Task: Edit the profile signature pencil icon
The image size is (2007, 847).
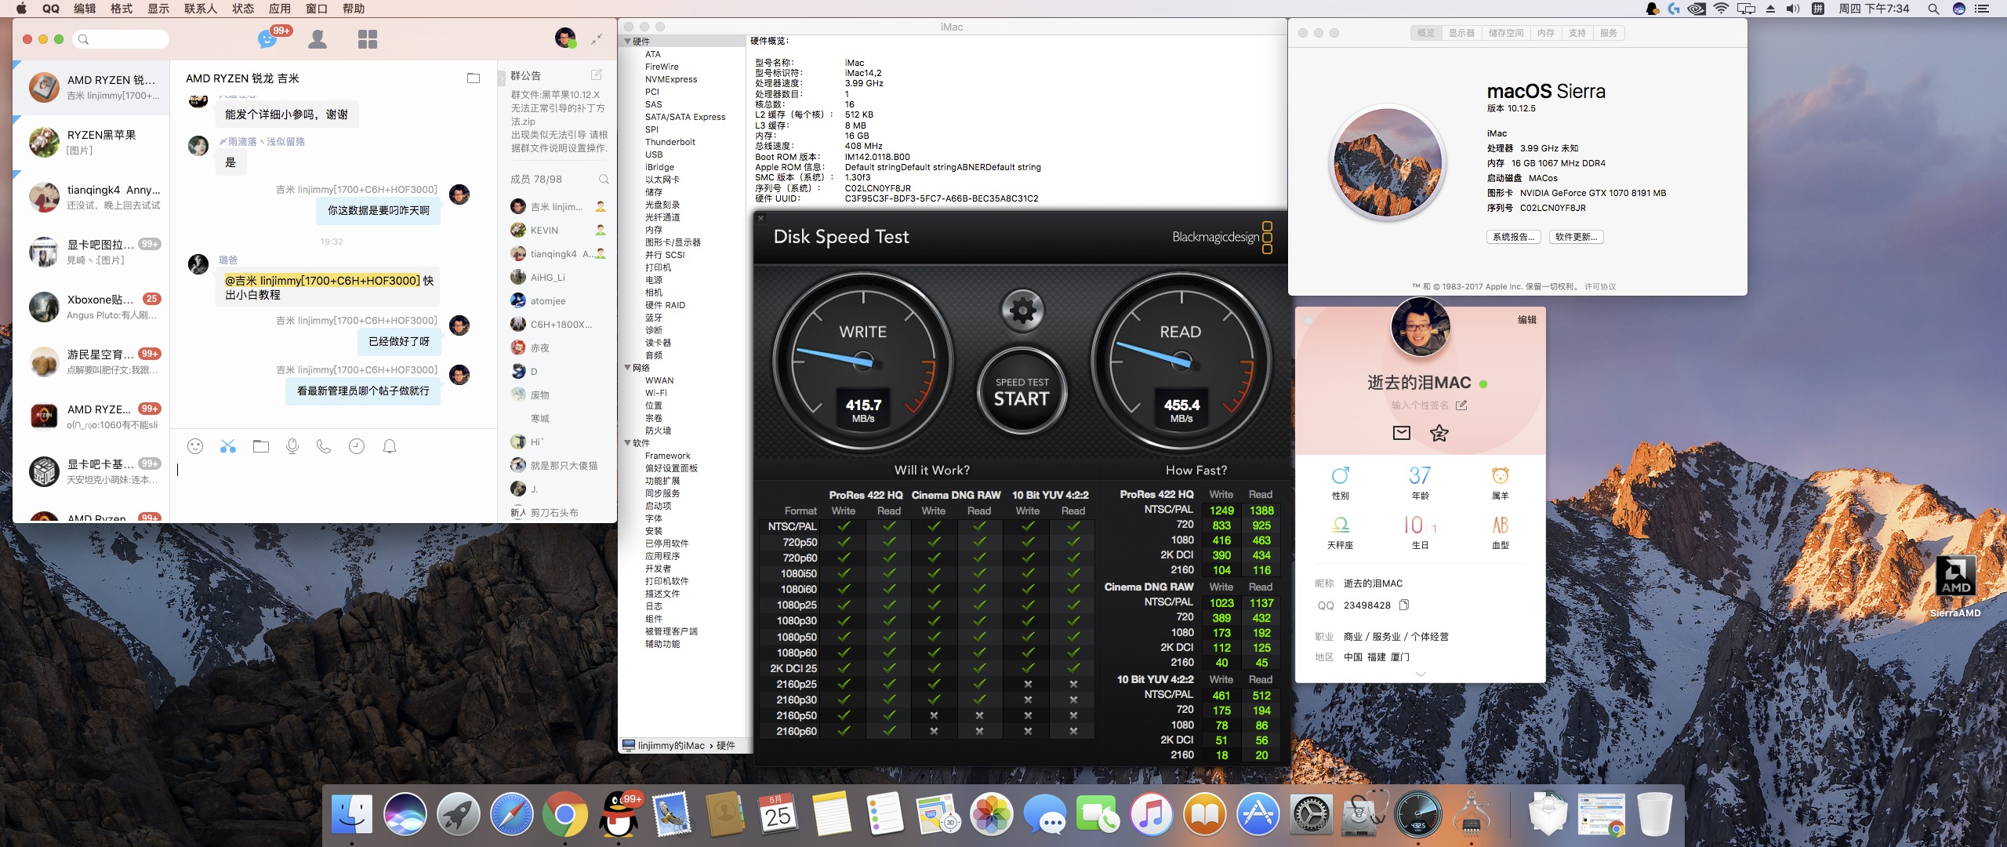Action: (x=1461, y=405)
